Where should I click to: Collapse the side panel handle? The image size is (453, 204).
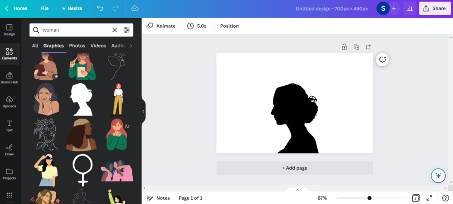(143, 111)
